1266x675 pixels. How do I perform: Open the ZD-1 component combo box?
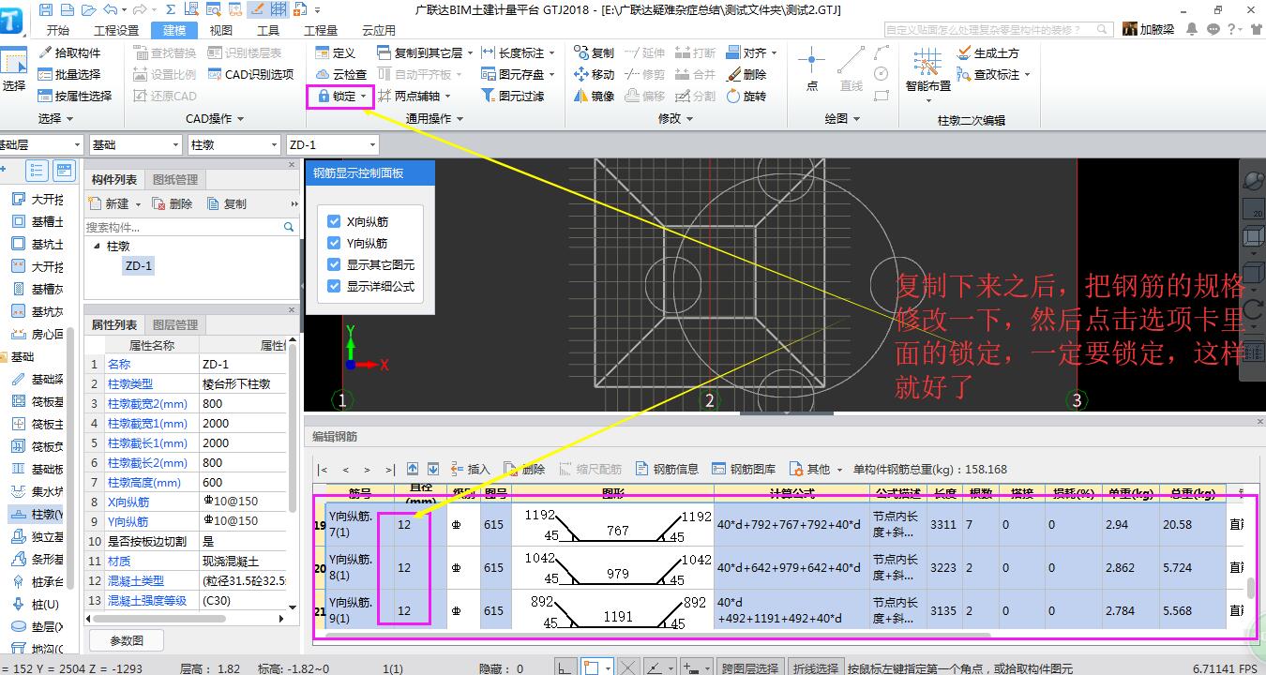pos(333,145)
